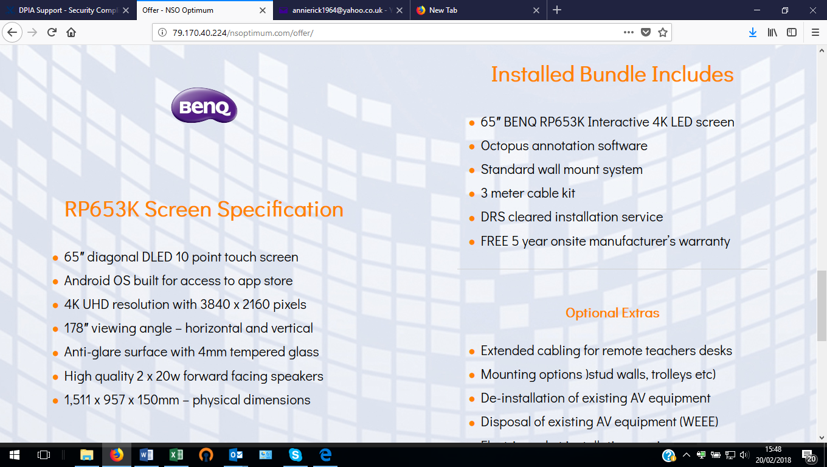Viewport: 827px width, 467px height.
Task: Open the Firefox downloads panel
Action: 753,33
